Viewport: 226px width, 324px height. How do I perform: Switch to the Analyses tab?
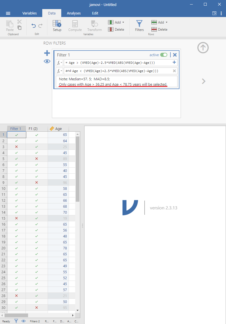[x=74, y=13]
